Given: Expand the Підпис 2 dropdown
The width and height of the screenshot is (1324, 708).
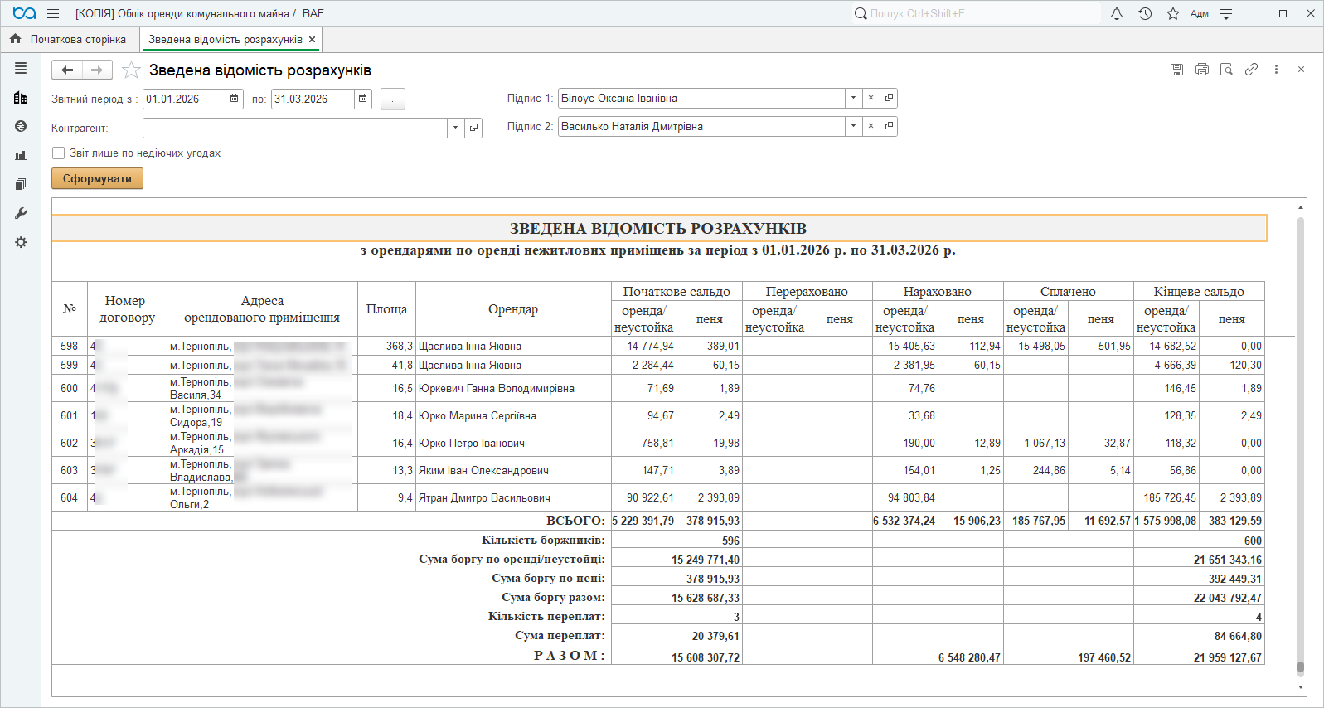Looking at the screenshot, I should (853, 126).
